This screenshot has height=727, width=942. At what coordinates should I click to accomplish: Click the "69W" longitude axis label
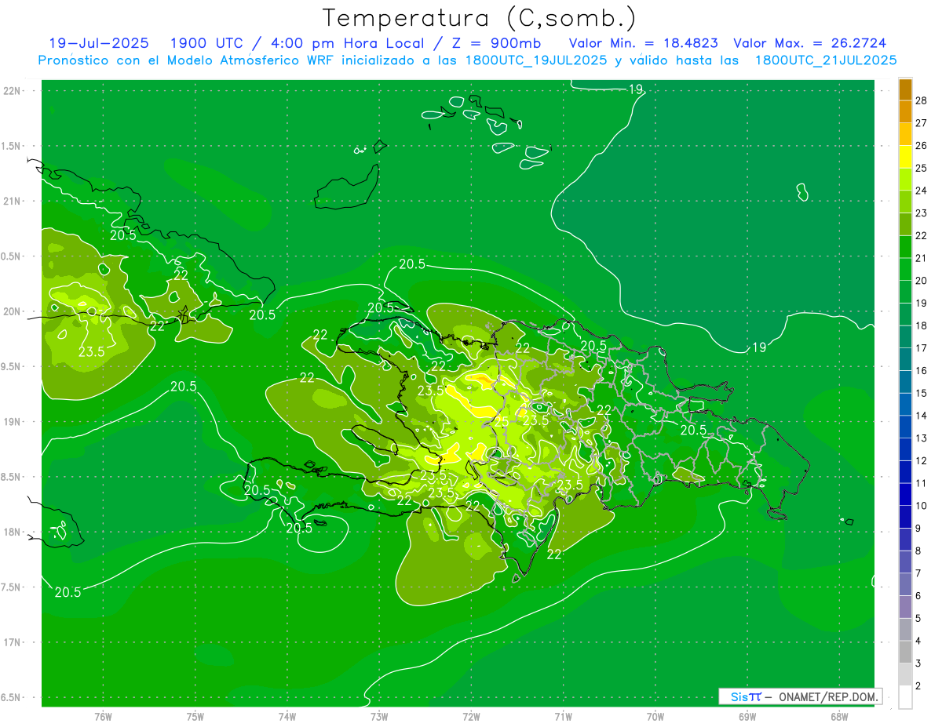747,717
